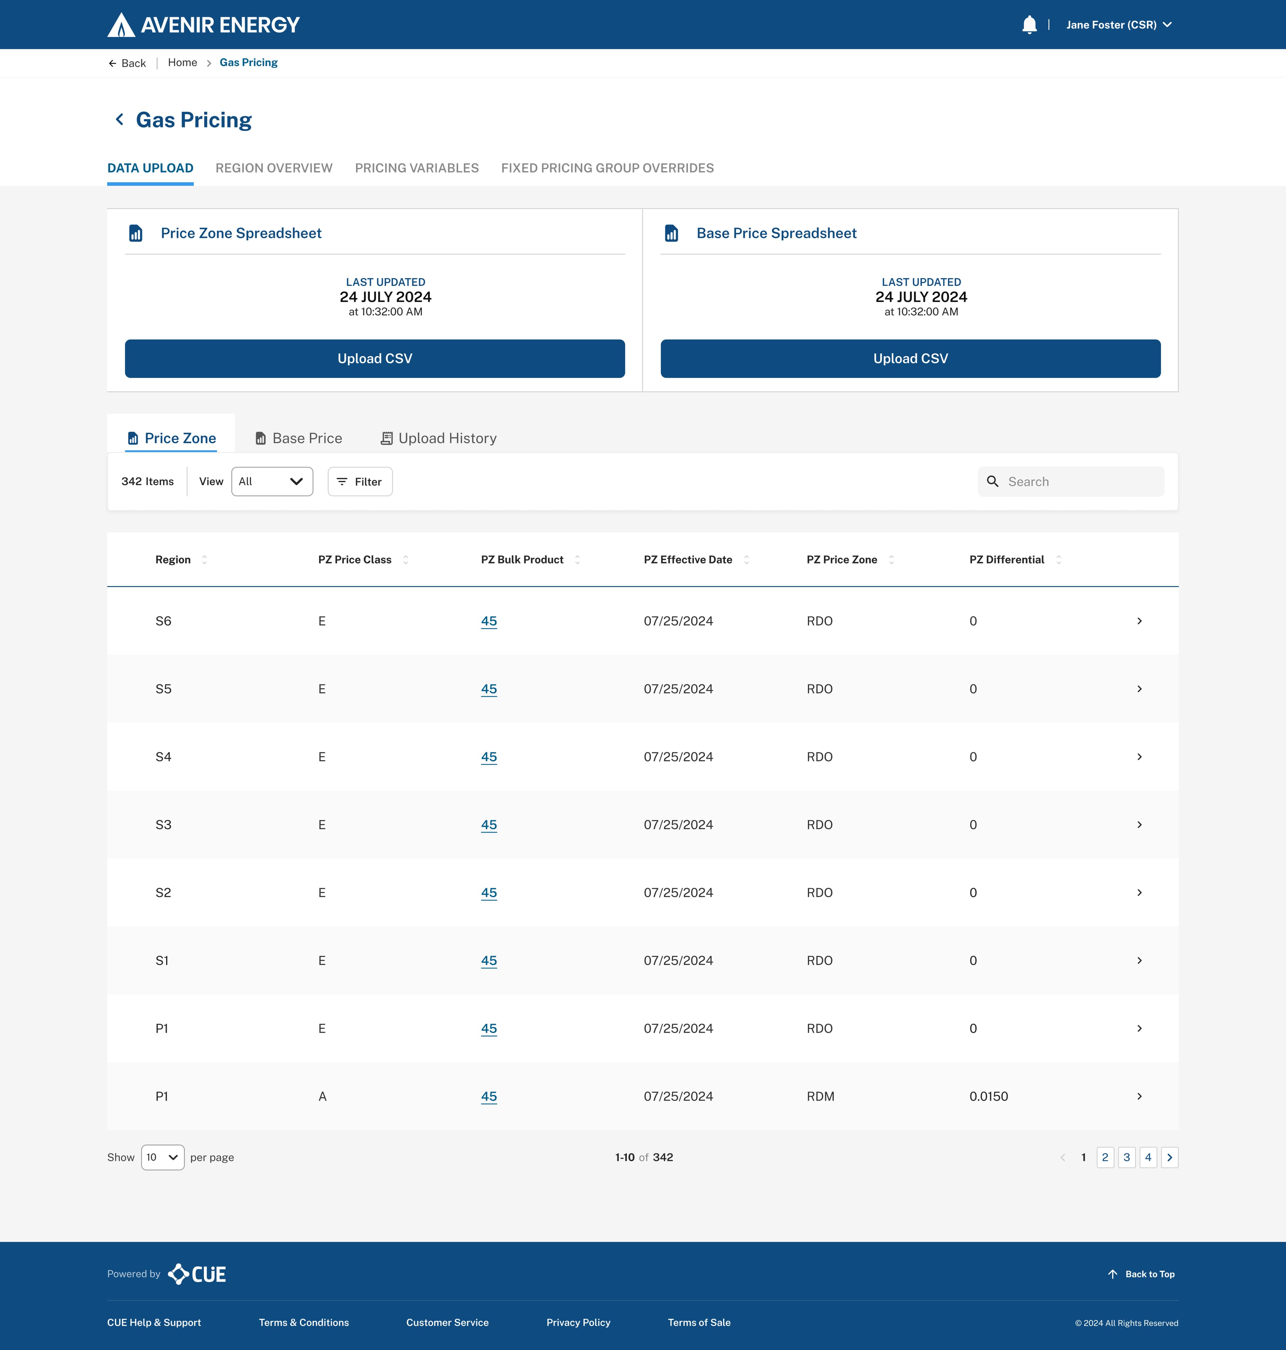
Task: Click Base Price Spreadsheet file icon
Action: point(671,233)
